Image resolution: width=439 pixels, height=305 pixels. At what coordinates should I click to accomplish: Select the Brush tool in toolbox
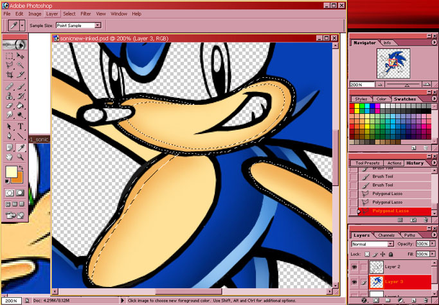[x=20, y=86]
